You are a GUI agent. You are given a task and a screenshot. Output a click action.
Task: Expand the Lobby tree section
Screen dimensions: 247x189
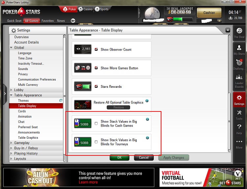tap(11, 90)
